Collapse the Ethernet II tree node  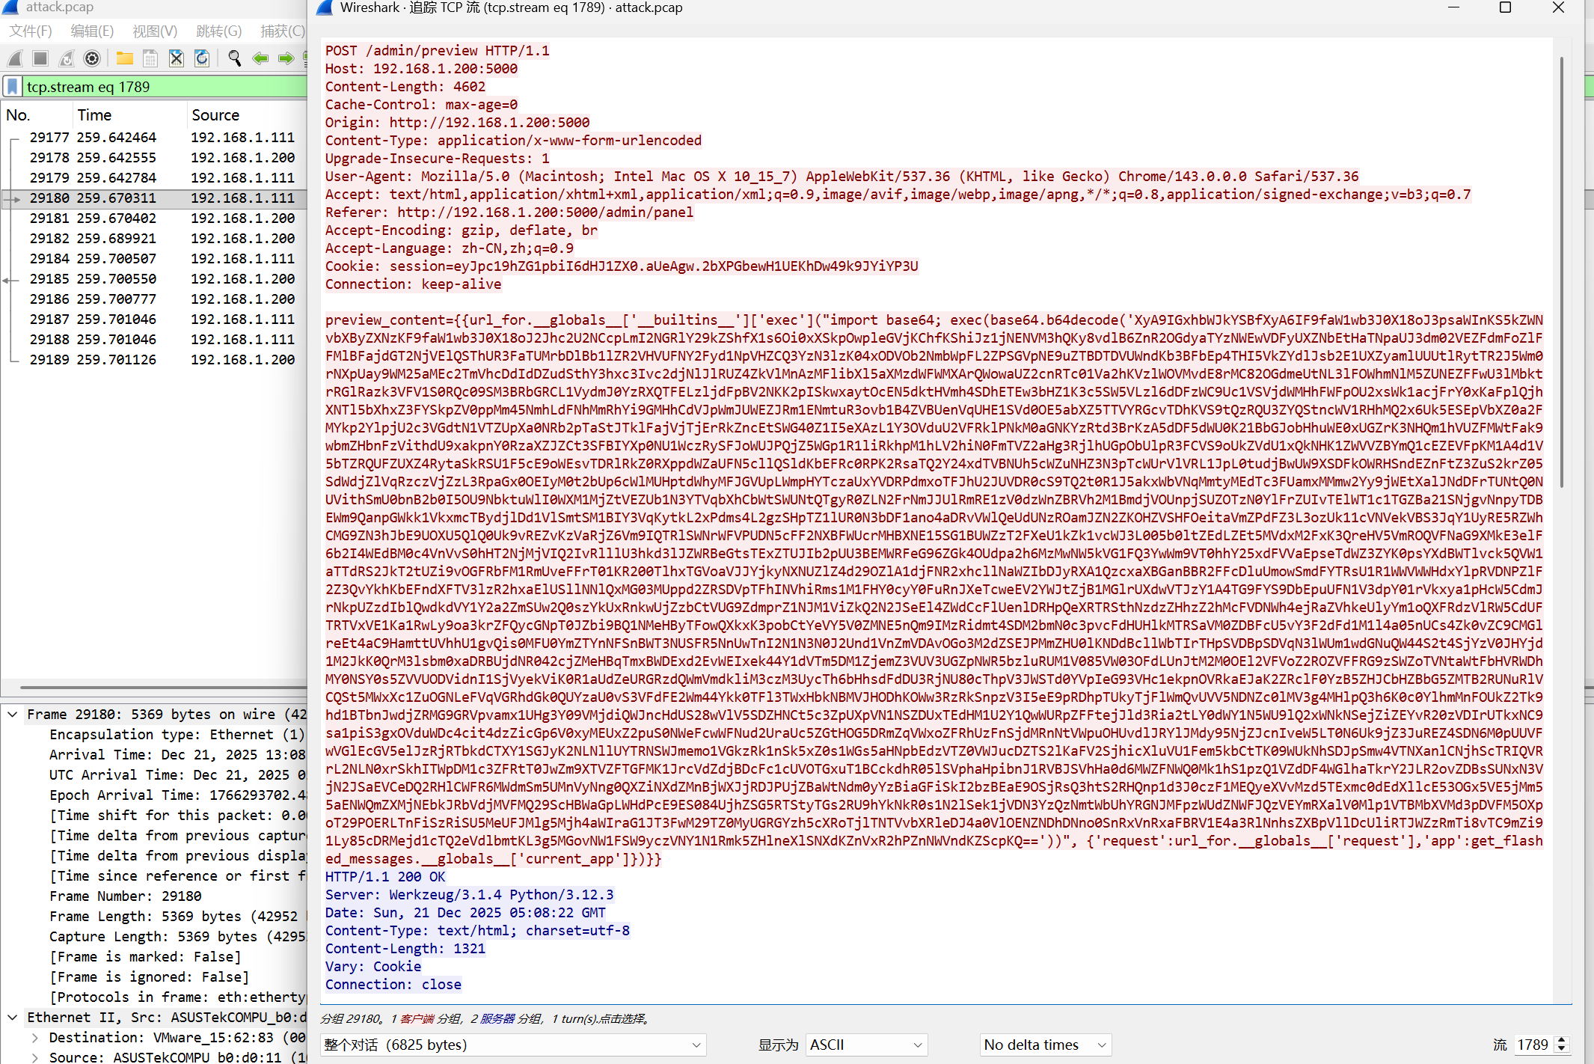point(13,1018)
